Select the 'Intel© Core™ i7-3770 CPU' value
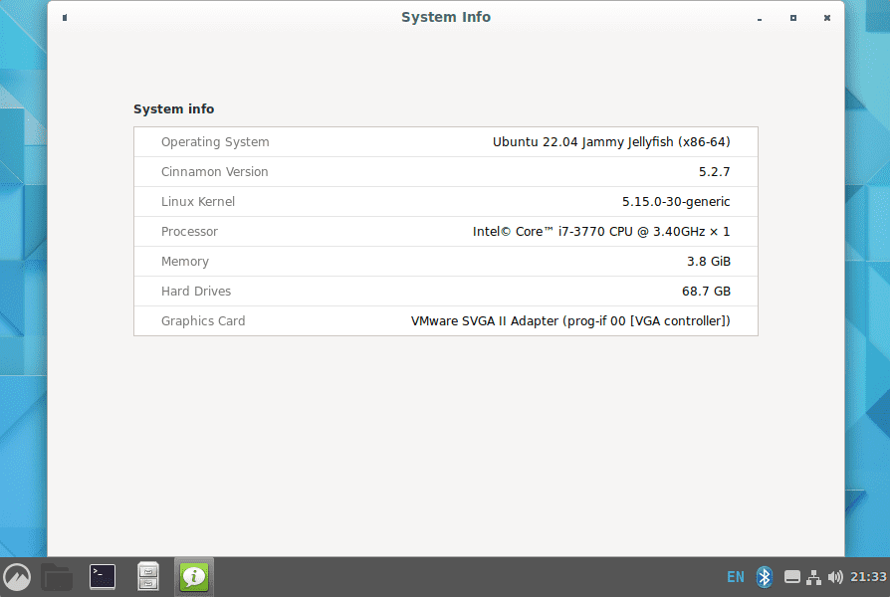 coord(601,232)
